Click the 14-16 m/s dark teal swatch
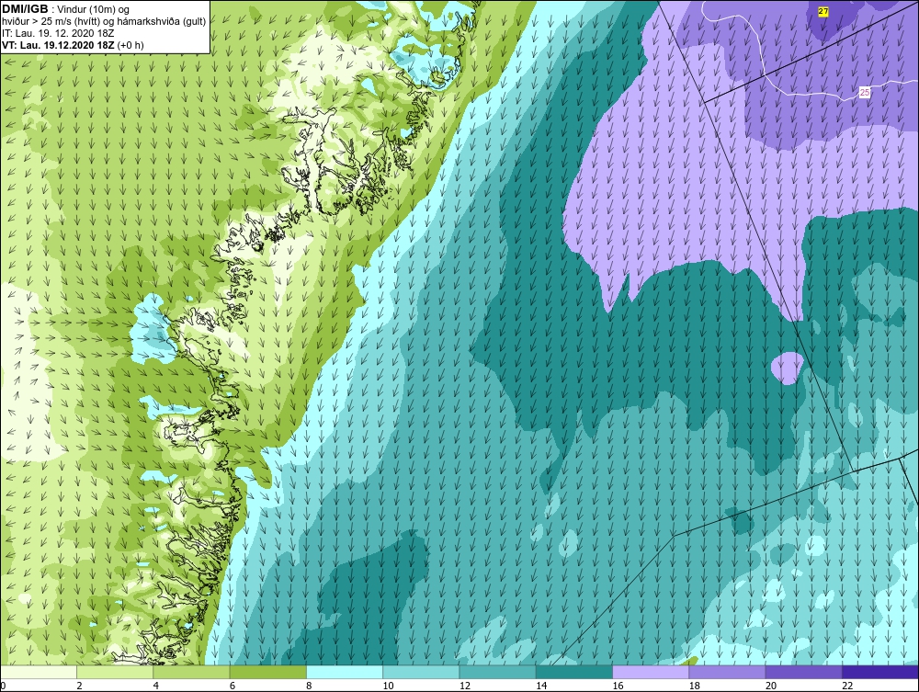The height and width of the screenshot is (692, 919). pyautogui.click(x=574, y=672)
